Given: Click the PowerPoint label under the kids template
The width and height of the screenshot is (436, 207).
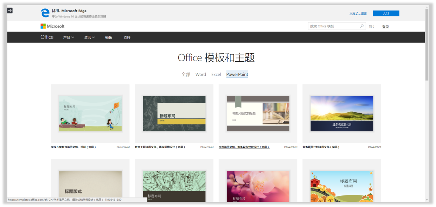Looking at the screenshot, I should coord(123,147).
